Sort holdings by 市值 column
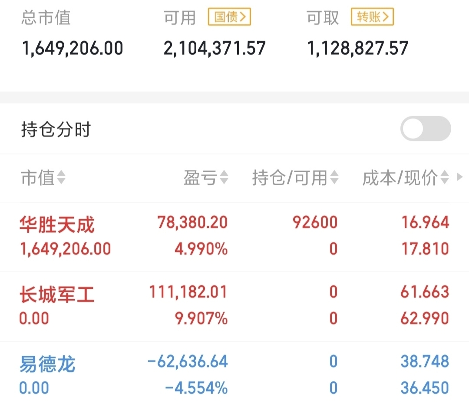 [43, 177]
